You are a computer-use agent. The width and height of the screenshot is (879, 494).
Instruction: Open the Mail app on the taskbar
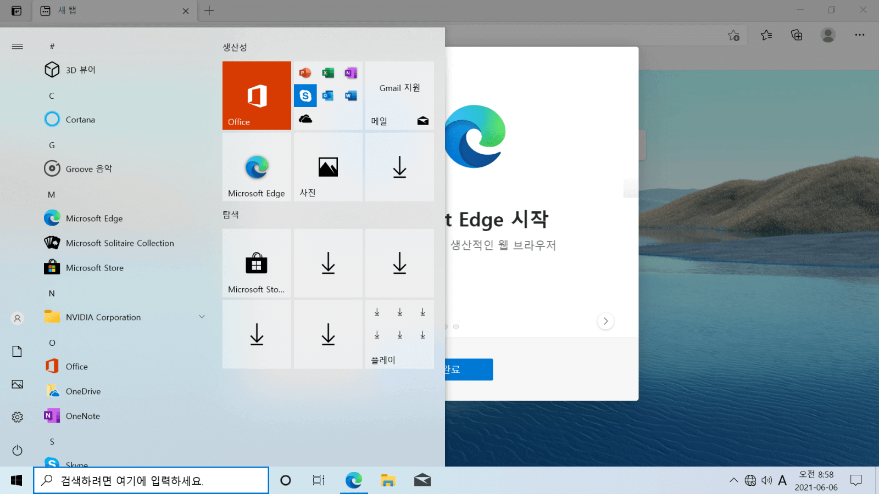[x=422, y=480]
